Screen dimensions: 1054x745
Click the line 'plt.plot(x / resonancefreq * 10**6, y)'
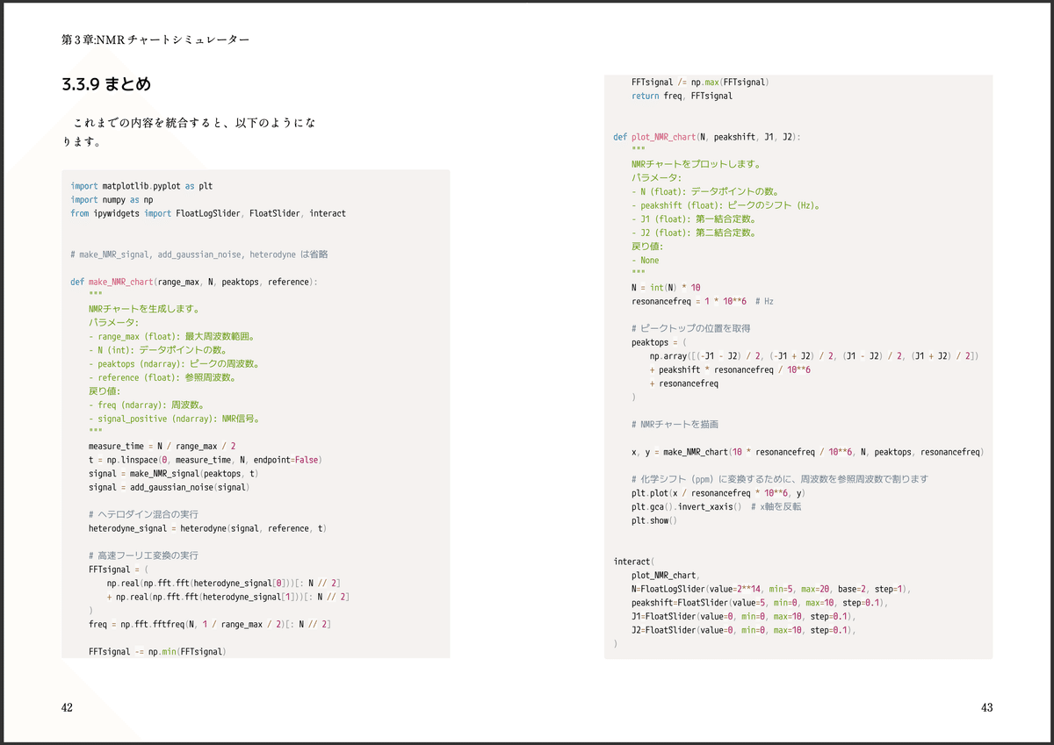[x=718, y=493]
